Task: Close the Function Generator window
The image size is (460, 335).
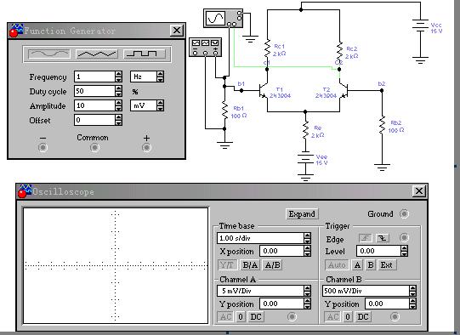Action: 177,31
